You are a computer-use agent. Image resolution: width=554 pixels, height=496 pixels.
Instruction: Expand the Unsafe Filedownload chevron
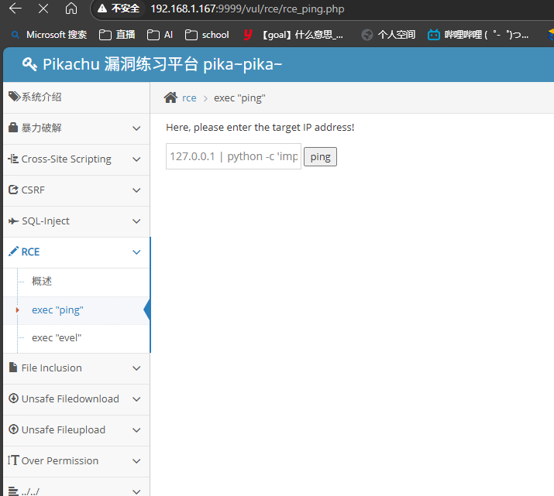click(136, 399)
